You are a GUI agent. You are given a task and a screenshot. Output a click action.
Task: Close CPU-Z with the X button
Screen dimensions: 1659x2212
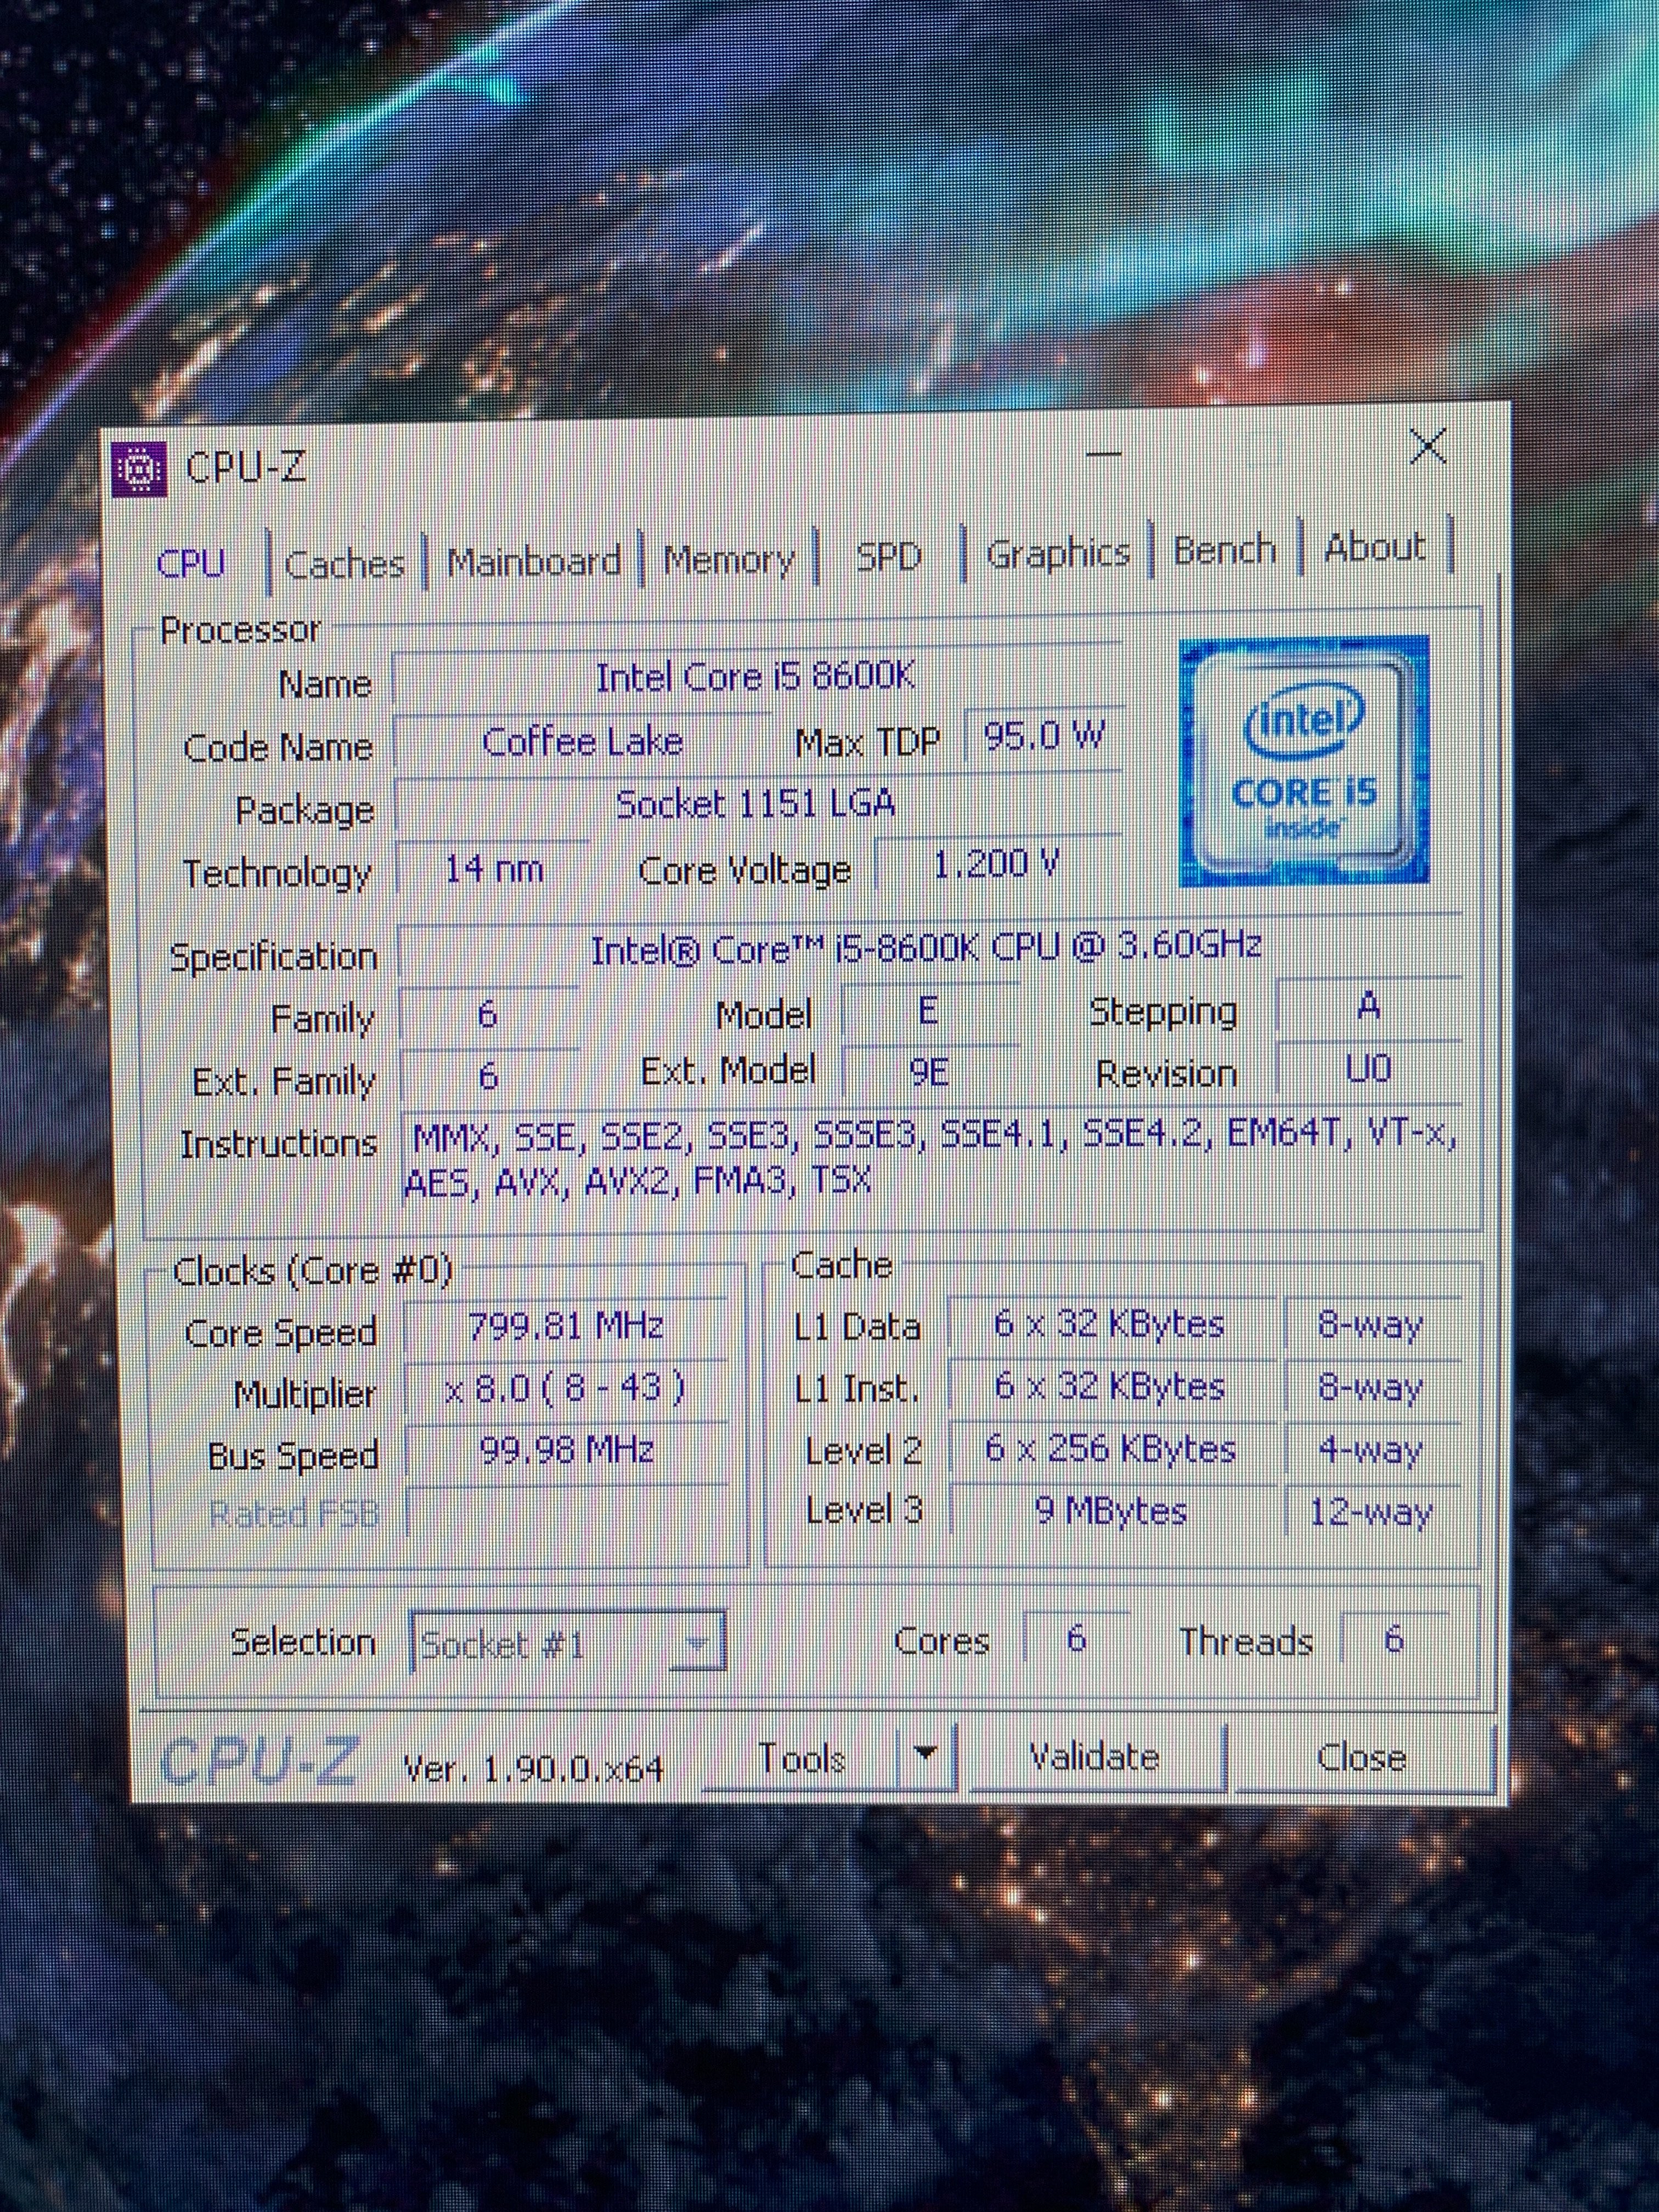coord(1427,447)
